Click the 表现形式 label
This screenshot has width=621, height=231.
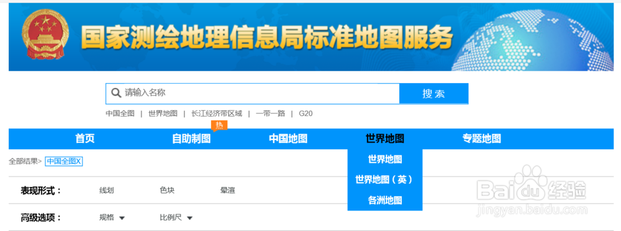coord(41,191)
